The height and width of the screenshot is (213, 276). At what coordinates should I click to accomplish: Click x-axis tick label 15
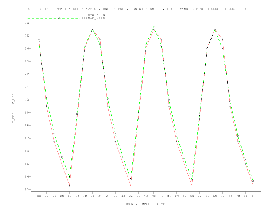tap(77, 196)
